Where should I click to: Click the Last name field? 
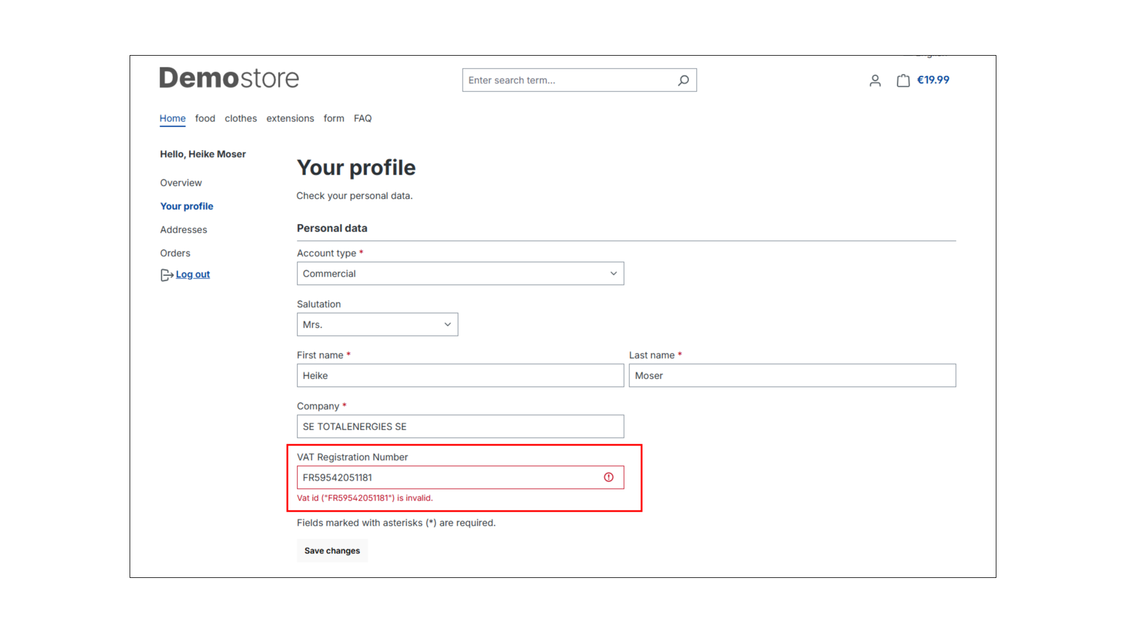(792, 376)
